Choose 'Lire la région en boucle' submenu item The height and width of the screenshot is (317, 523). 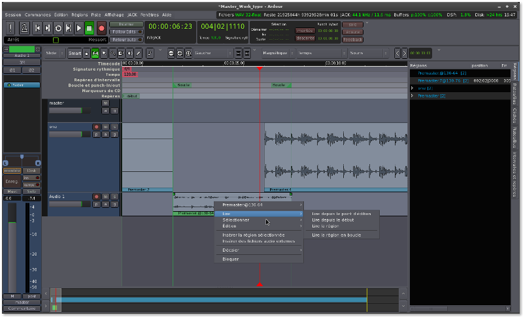pyautogui.click(x=336, y=234)
